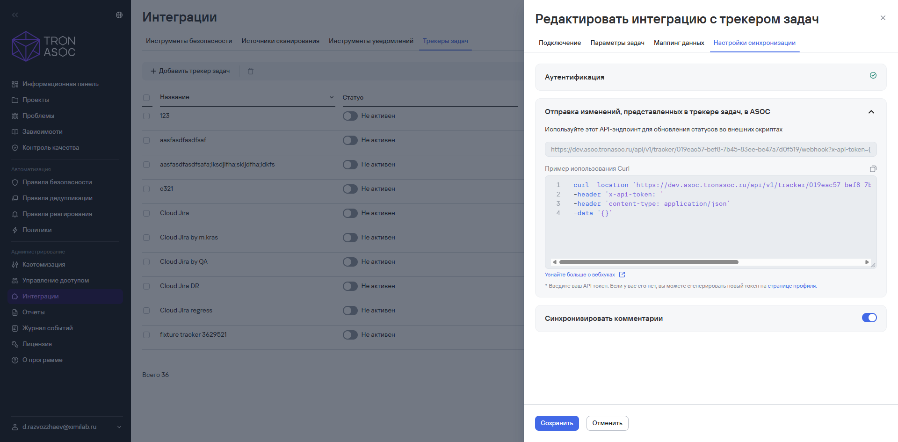Select all trackers with header checkbox

[x=146, y=98]
